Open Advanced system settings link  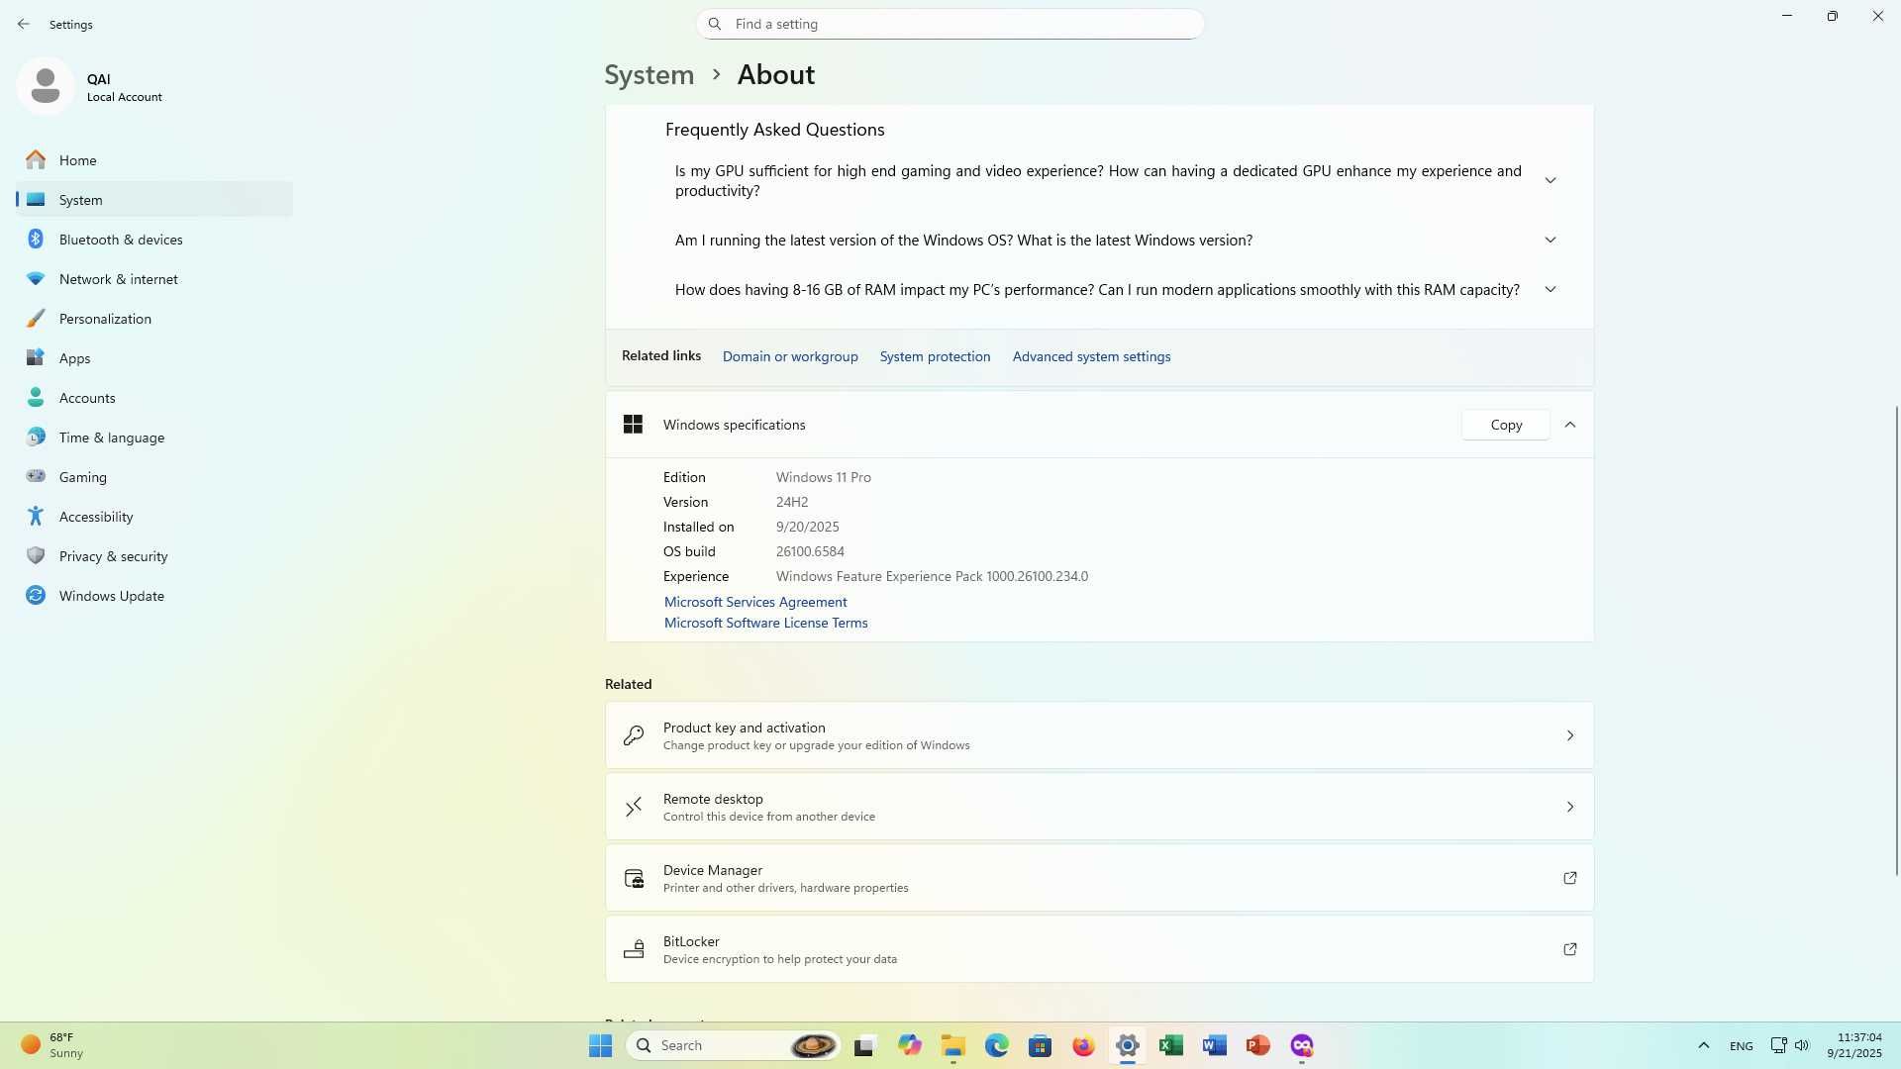1091,356
